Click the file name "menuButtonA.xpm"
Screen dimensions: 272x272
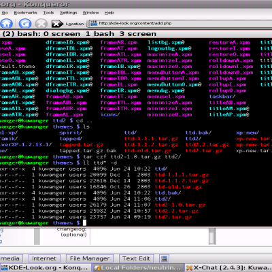(173, 73)
